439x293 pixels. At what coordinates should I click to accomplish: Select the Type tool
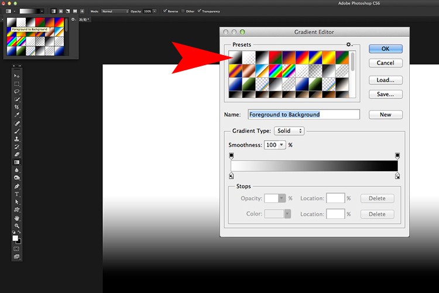pyautogui.click(x=17, y=194)
